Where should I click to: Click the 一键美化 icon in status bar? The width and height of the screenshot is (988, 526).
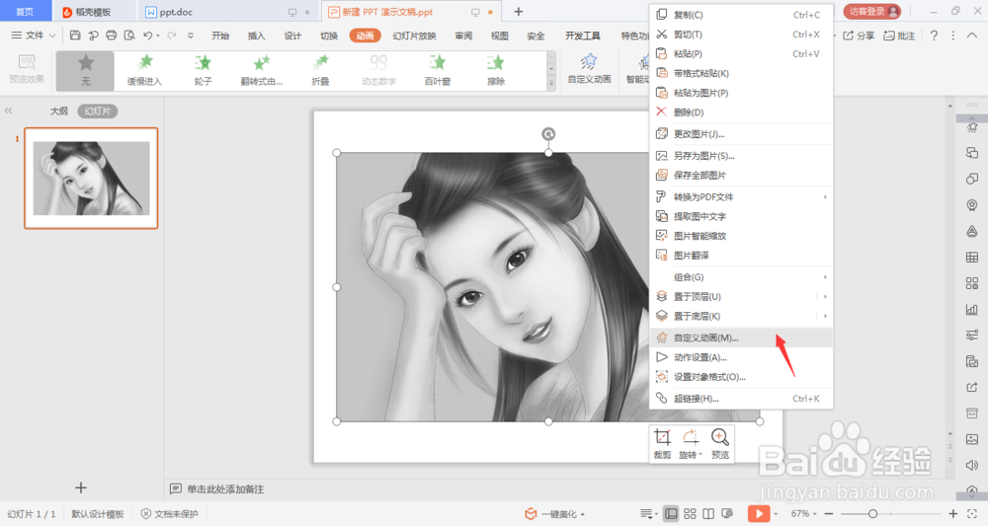[x=531, y=513]
